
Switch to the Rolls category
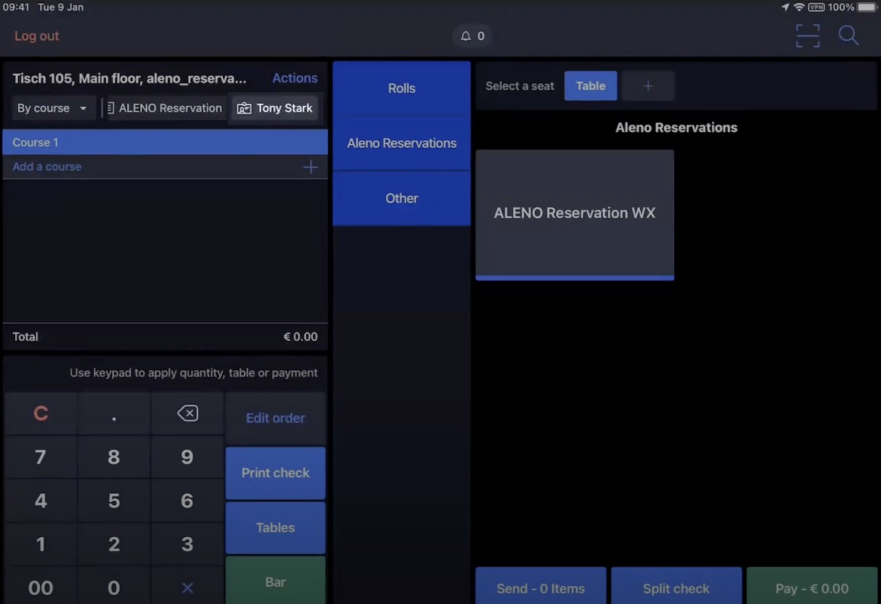[401, 88]
